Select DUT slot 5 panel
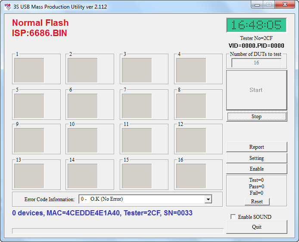The image size is (299, 242). 37,104
